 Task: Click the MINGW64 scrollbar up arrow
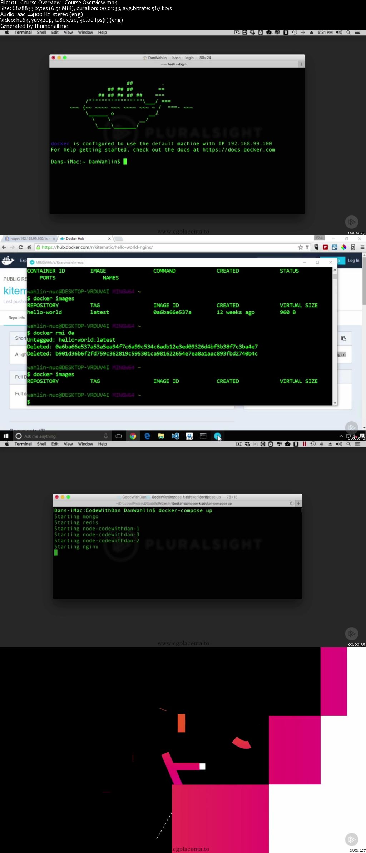(x=335, y=270)
